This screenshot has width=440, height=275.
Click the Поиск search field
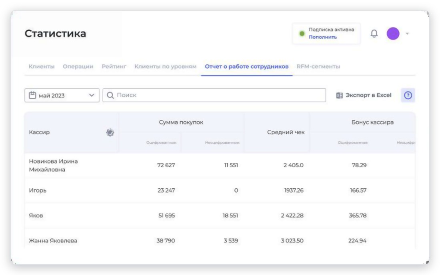(214, 95)
